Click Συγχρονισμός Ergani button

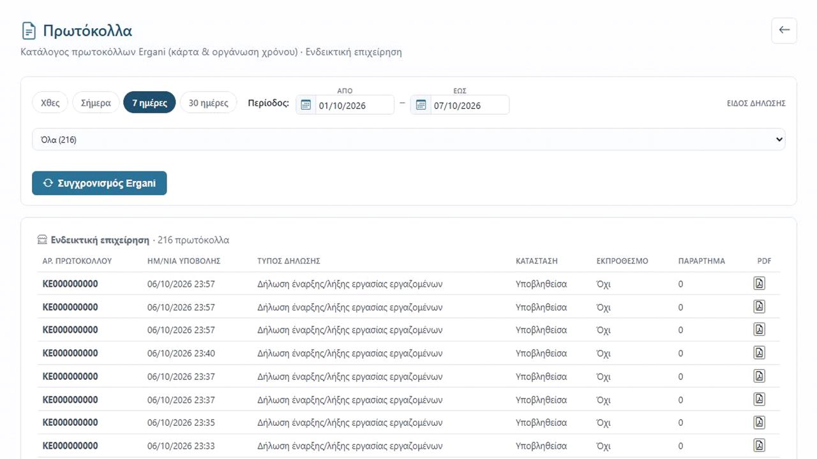pos(100,183)
